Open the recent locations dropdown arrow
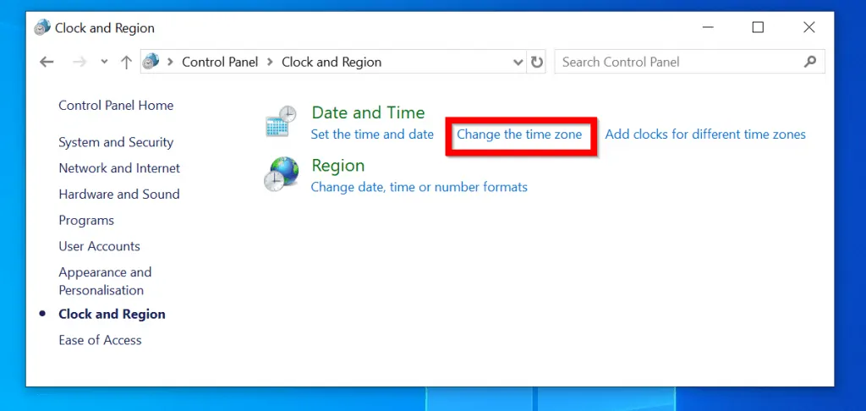Viewport: 866px width, 411px height. point(104,62)
